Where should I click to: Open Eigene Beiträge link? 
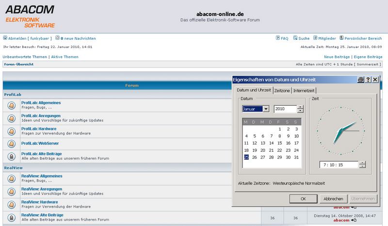coord(368,57)
